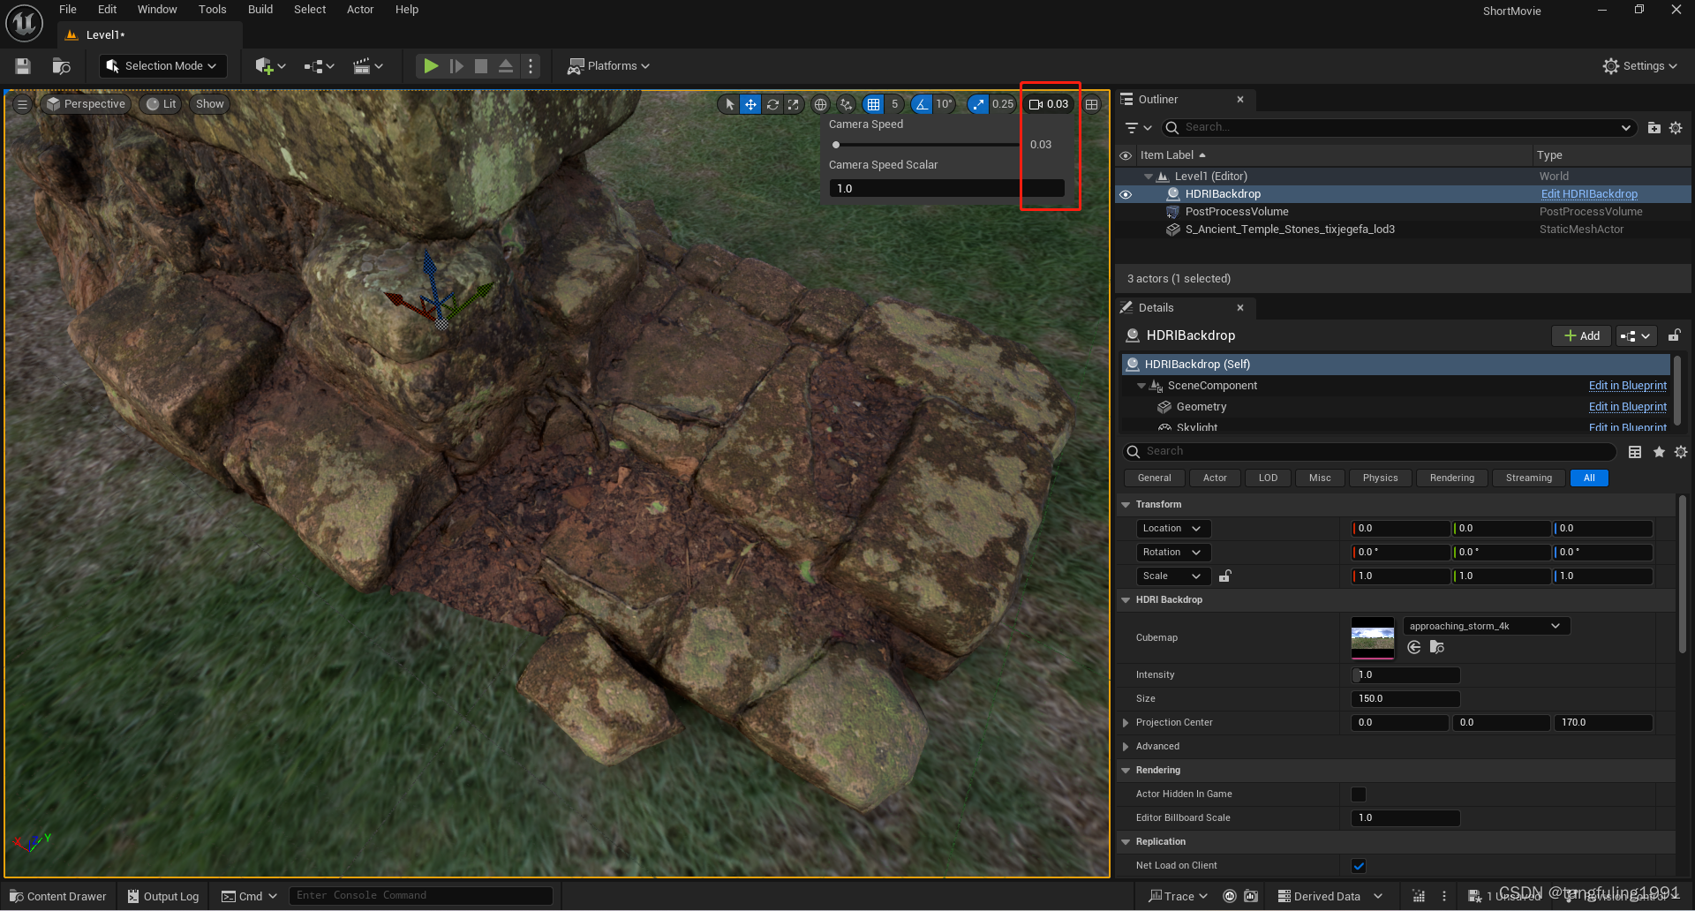Image resolution: width=1695 pixels, height=911 pixels.
Task: Activate the Rotate gizmo tool
Action: pyautogui.click(x=772, y=104)
